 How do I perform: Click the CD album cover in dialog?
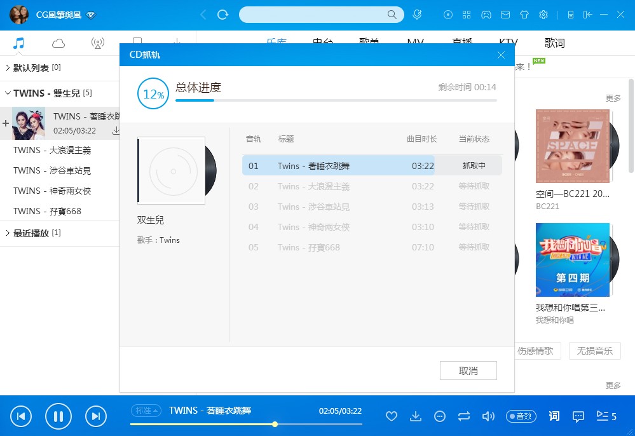[x=172, y=170]
